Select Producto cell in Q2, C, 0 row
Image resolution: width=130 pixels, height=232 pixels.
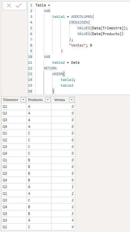coord(39,140)
